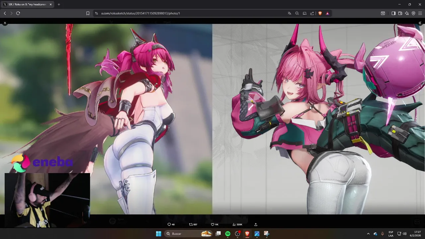The height and width of the screenshot is (239, 425).
Task: Show hidden system tray icons
Action: [368, 234]
